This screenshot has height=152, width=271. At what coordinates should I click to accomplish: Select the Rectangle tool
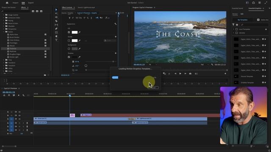point(56,33)
